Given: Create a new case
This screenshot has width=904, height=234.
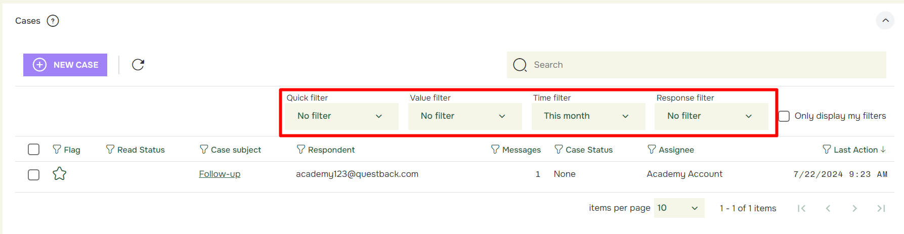Looking at the screenshot, I should pos(65,65).
